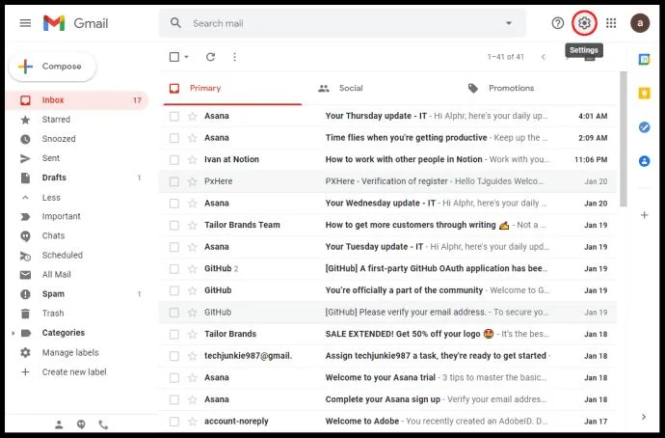This screenshot has height=438, width=665.
Task: Star the account-noreply email
Action: click(x=193, y=422)
